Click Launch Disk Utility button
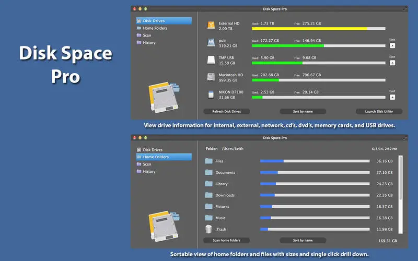The width and height of the screenshot is (418, 261). [x=379, y=111]
